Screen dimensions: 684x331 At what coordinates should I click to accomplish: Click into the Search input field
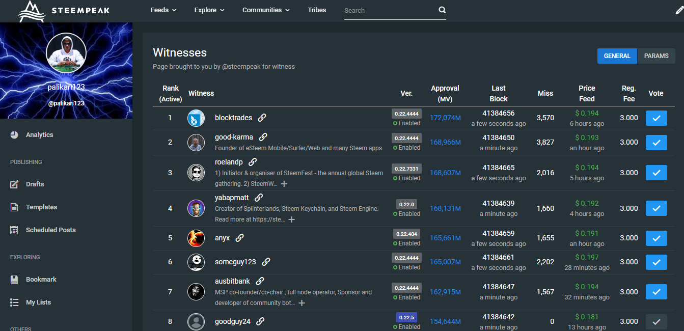[387, 10]
